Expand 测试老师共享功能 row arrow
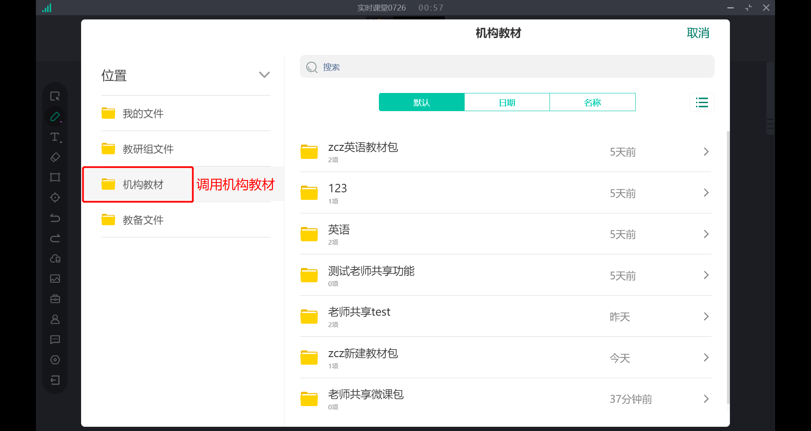This screenshot has height=431, width=811. pyautogui.click(x=706, y=275)
